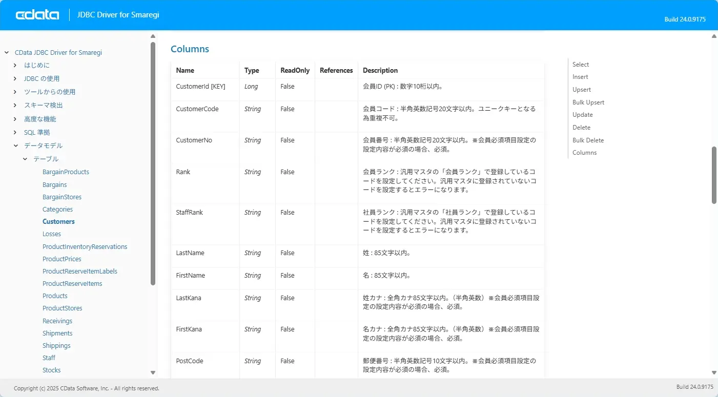Click the References column header
Screen dimensions: 718x397
coord(336,70)
